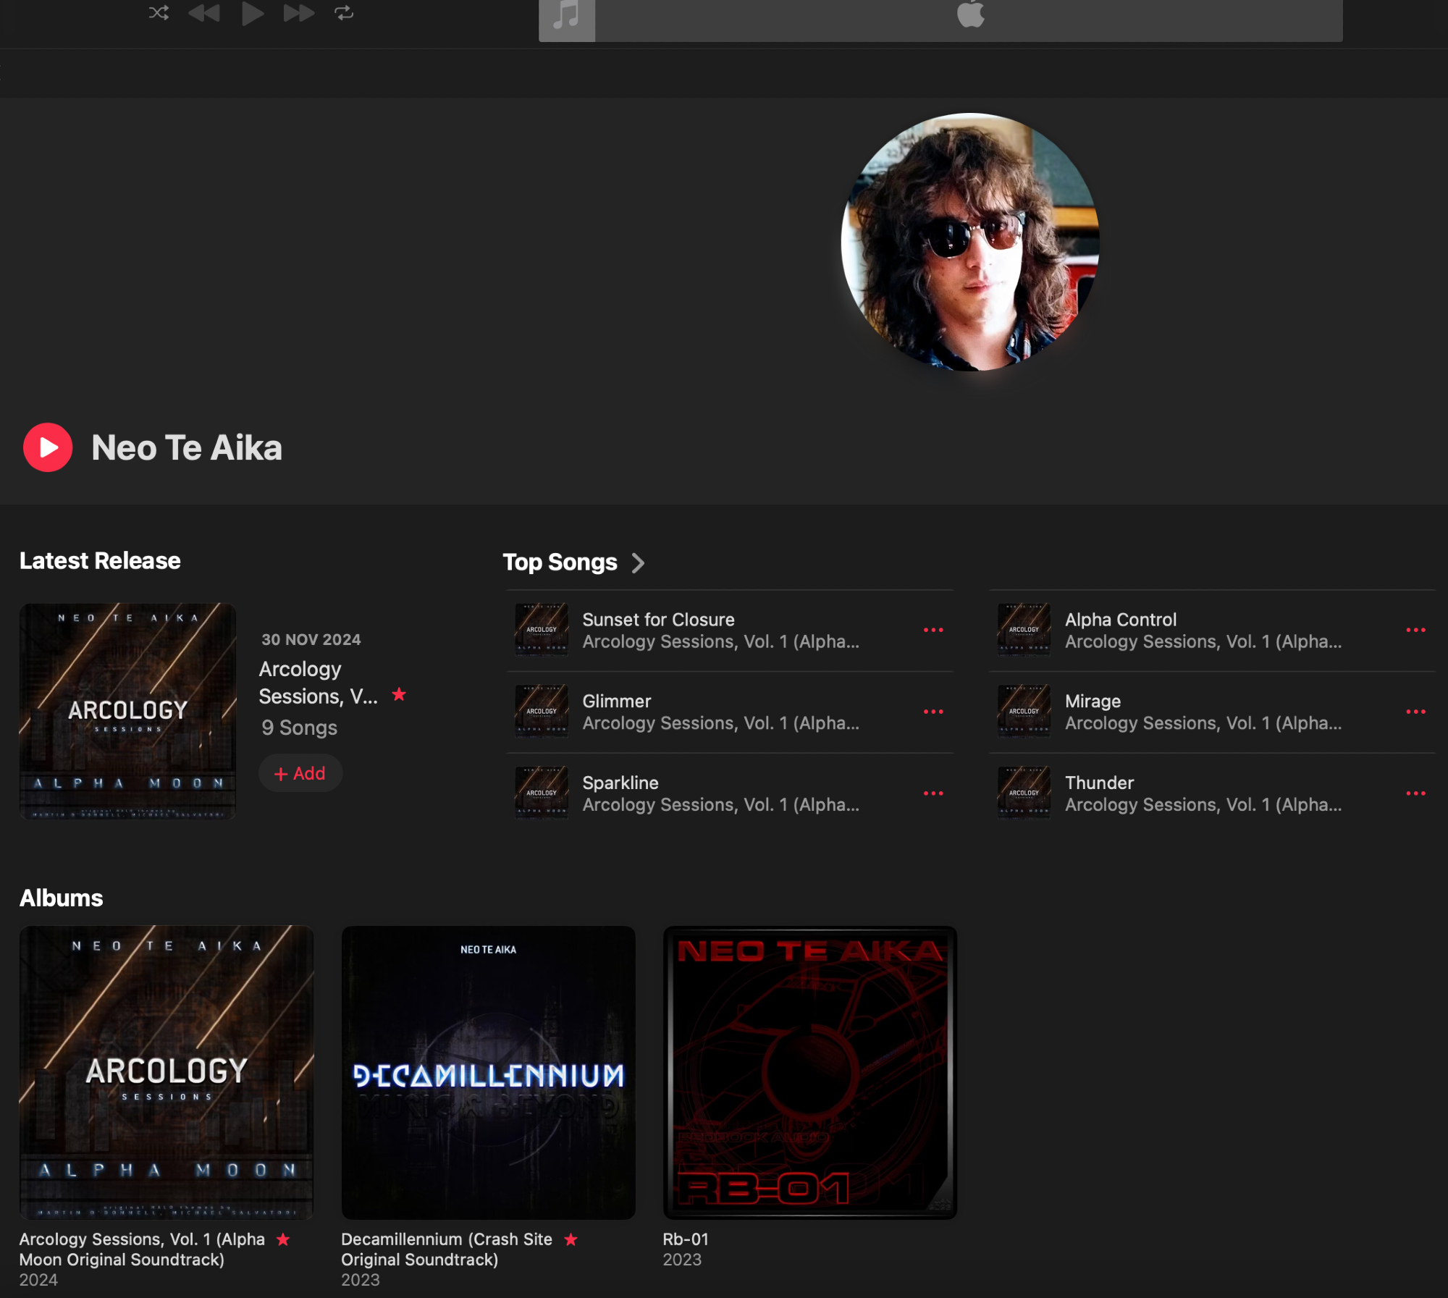The image size is (1448, 1298).
Task: Skip to next track
Action: [298, 12]
